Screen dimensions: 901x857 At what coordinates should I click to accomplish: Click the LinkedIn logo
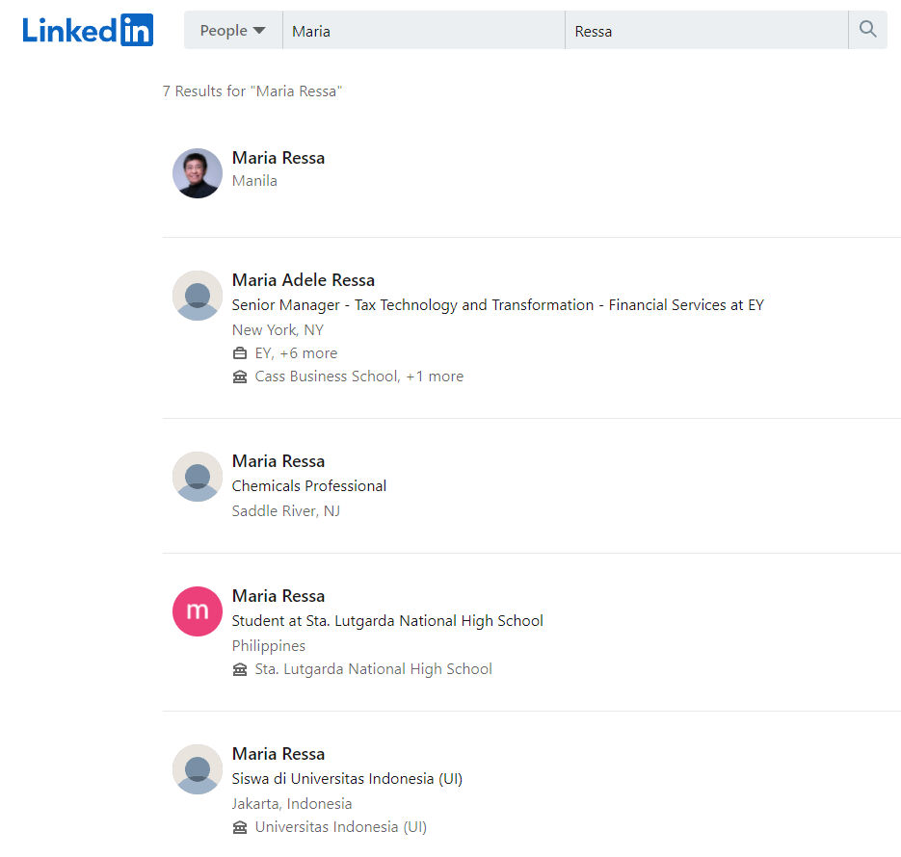pyautogui.click(x=88, y=30)
